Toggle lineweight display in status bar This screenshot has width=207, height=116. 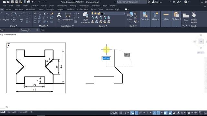pyautogui.click(x=165, y=113)
